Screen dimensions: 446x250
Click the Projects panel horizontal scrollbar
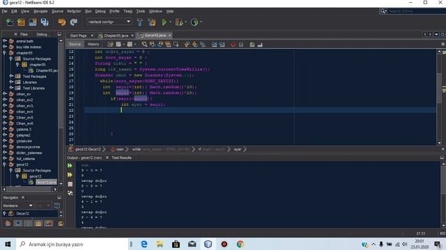pos(29,189)
